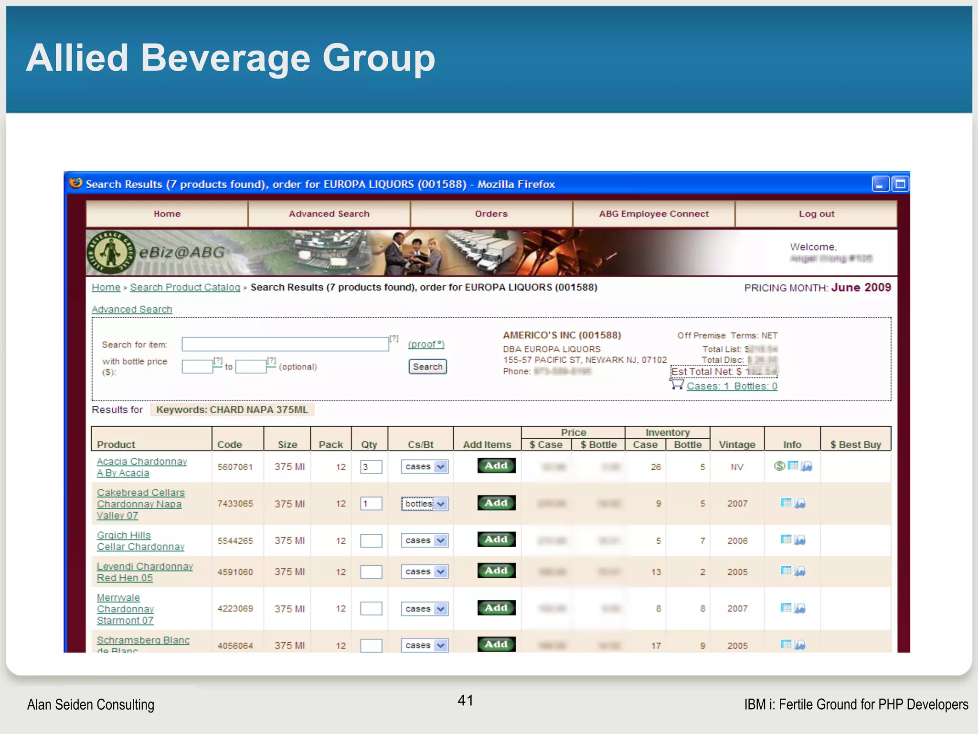The height and width of the screenshot is (734, 978).
Task: Open the table info icon for Merryvale Chardonnay
Action: [786, 607]
